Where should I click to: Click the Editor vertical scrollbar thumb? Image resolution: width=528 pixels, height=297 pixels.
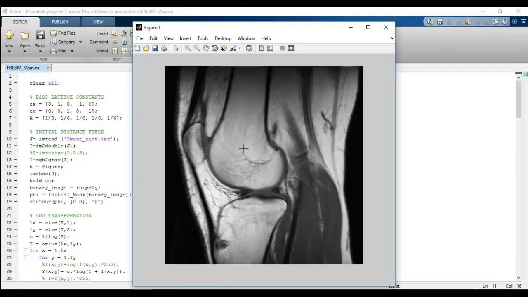coord(519,99)
